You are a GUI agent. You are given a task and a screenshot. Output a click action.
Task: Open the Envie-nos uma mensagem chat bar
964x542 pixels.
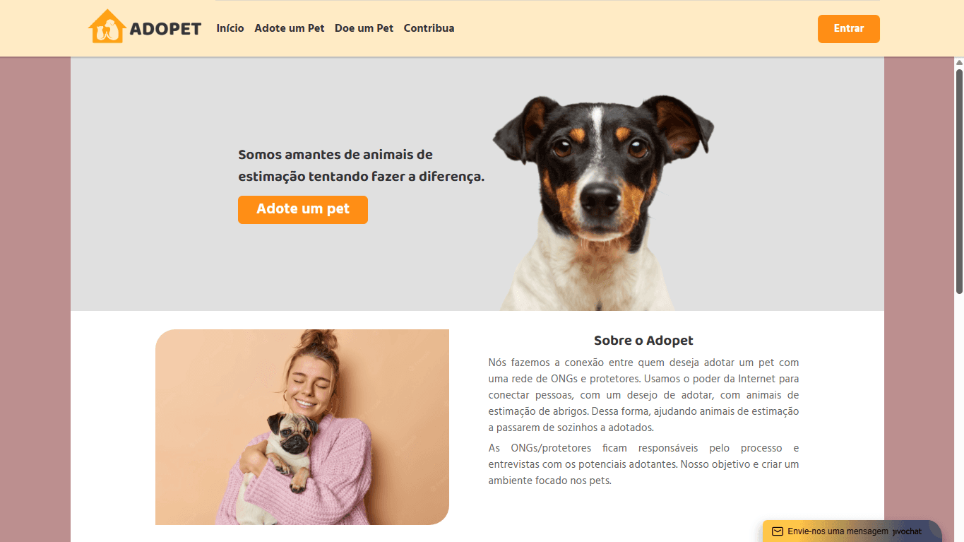852,531
